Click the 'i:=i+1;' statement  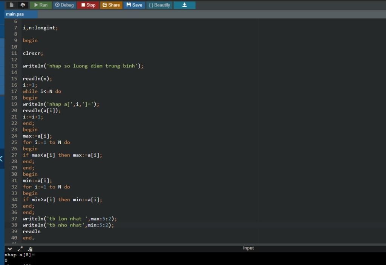point(33,117)
